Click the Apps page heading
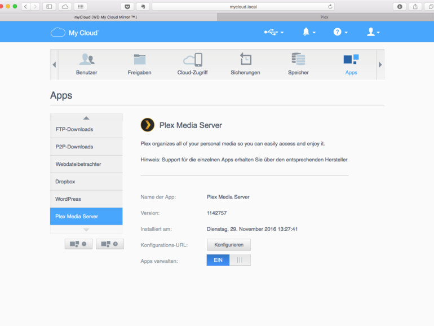This screenshot has width=434, height=326. coord(61,95)
